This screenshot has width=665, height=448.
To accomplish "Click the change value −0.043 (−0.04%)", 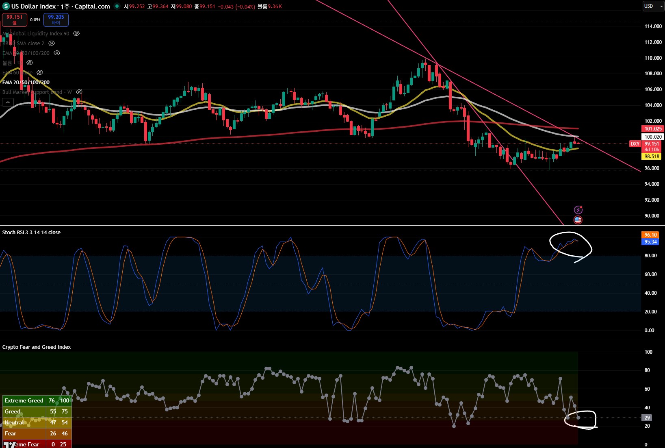I will click(236, 6).
